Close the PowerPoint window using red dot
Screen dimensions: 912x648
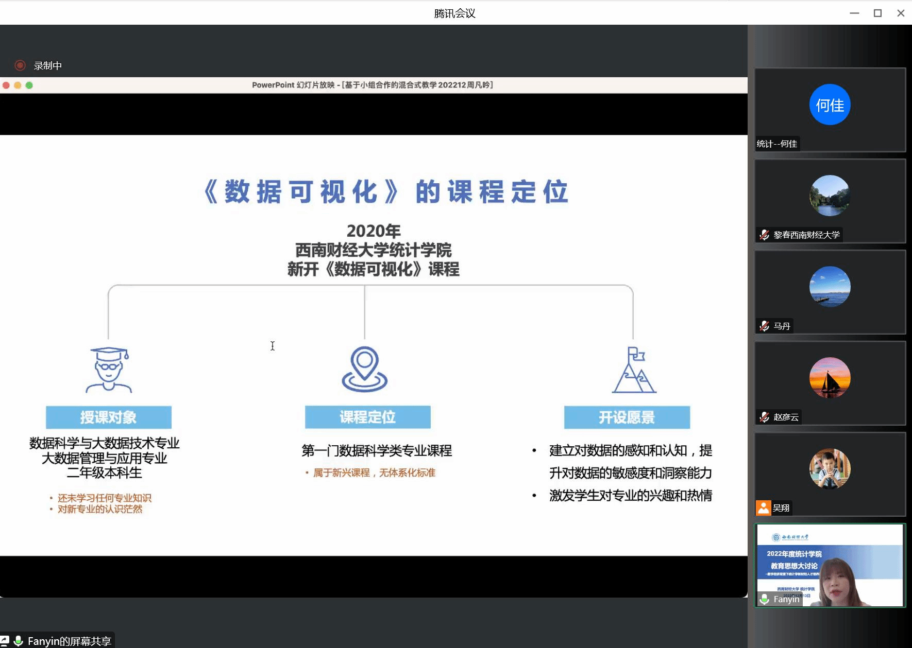tap(6, 85)
